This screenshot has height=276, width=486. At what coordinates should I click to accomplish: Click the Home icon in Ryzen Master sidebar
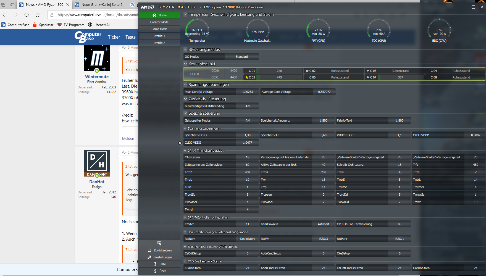pyautogui.click(x=154, y=15)
